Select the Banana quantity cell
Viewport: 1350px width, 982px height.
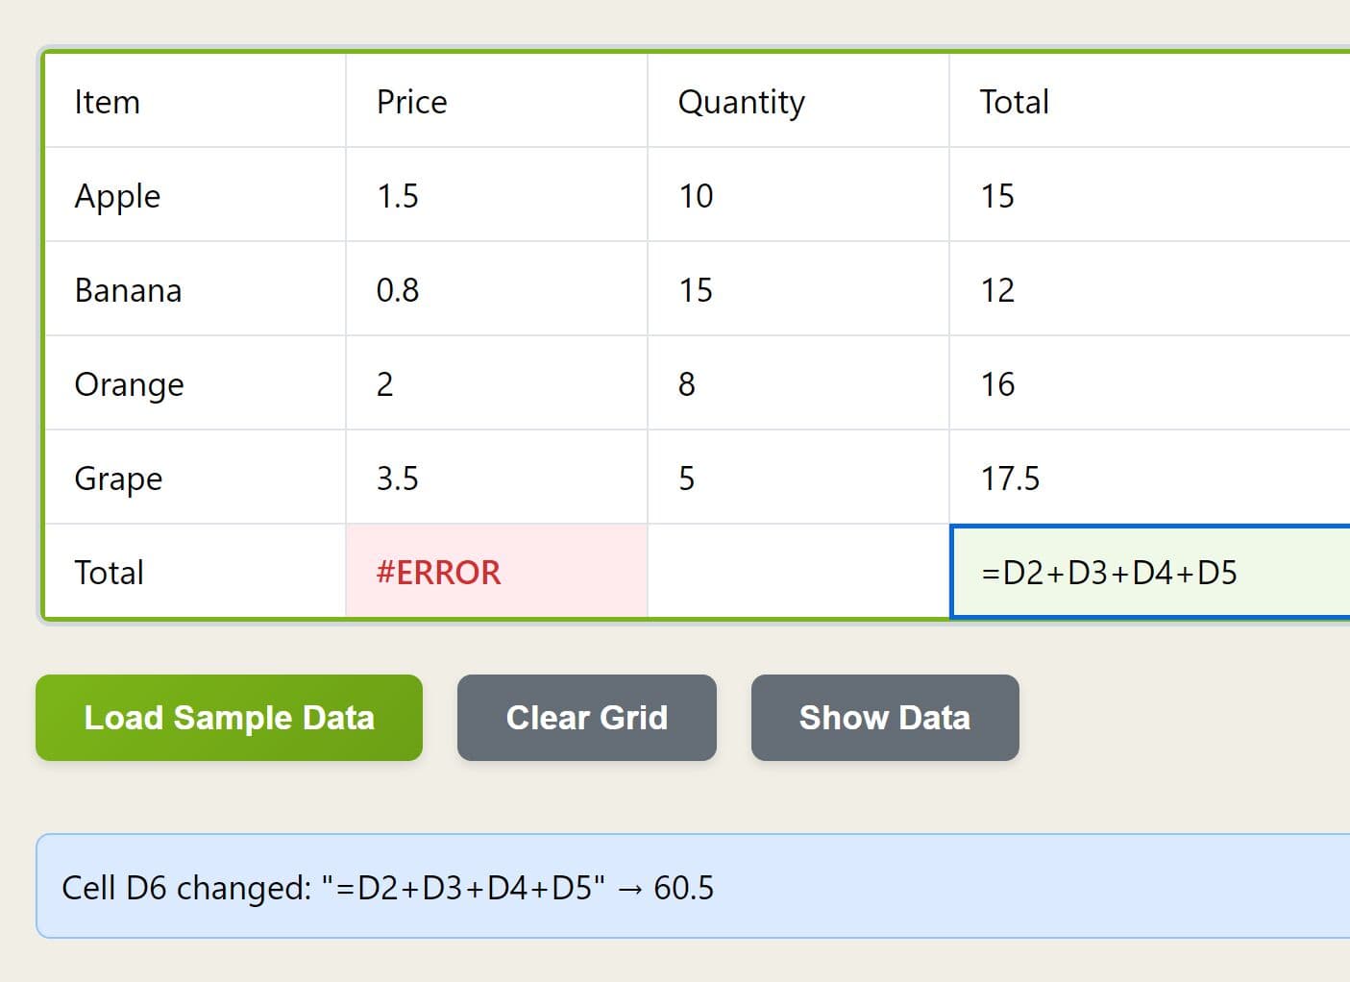point(798,289)
